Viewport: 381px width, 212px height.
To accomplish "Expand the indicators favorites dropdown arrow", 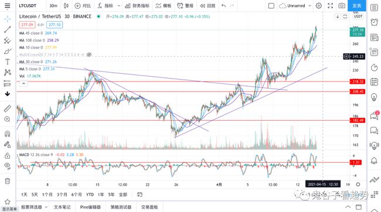I will pos(118,6).
